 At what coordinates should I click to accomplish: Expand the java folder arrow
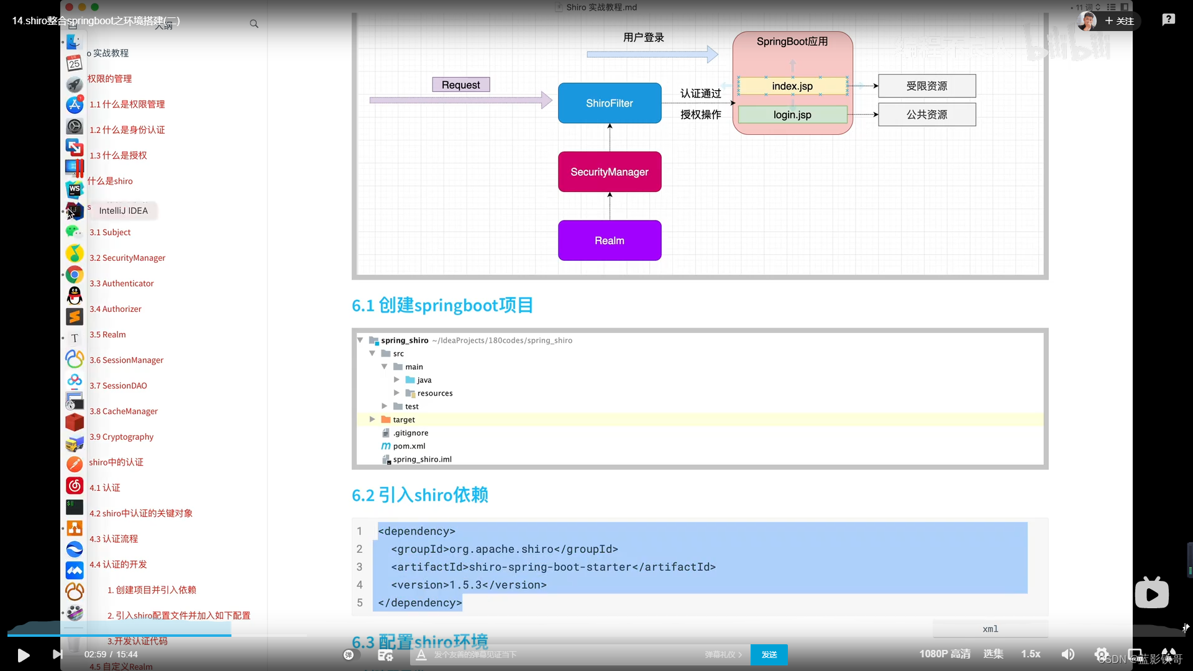tap(396, 380)
